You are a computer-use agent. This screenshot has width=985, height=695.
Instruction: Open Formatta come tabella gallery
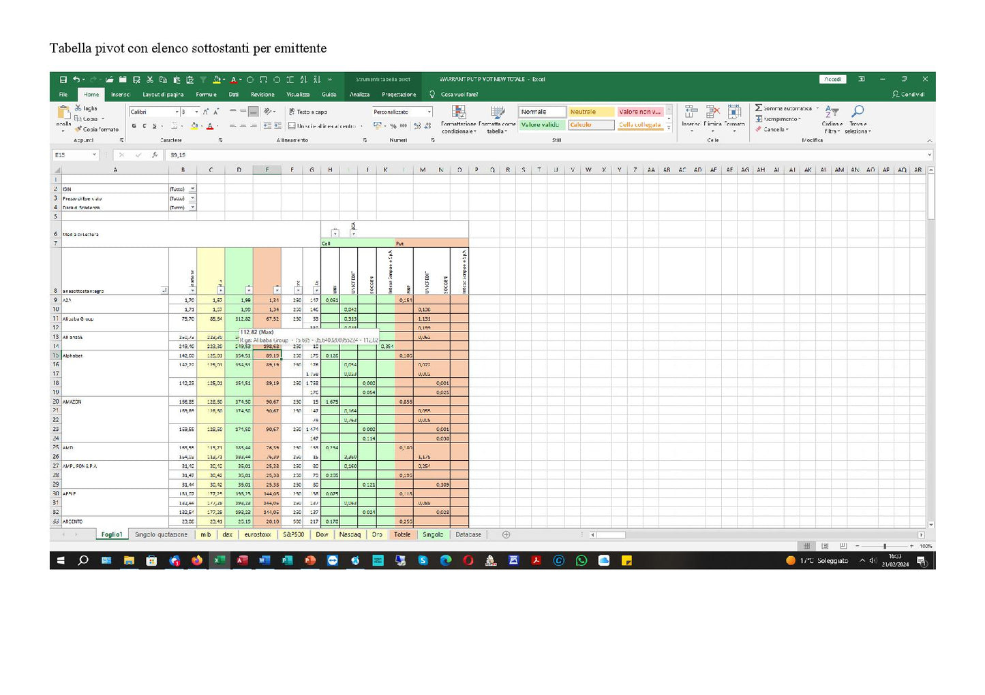(497, 118)
